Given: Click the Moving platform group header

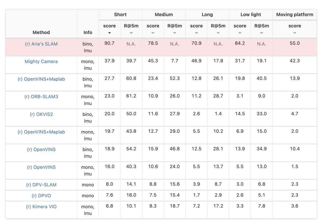Looking at the screenshot, I should coord(295,14).
